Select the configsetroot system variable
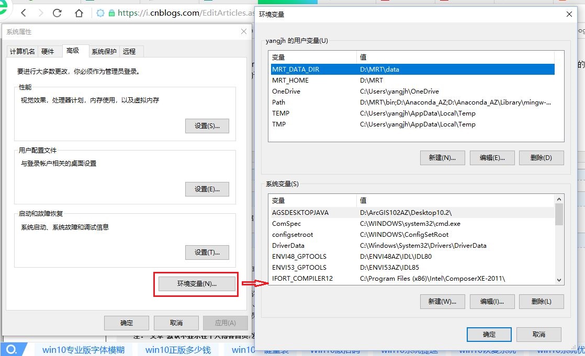The width and height of the screenshot is (585, 356). tap(413, 235)
